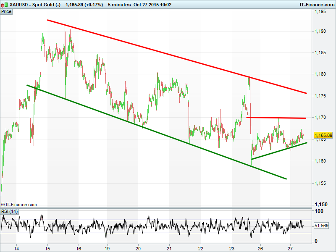Click the 1,190 price axis label
The height and width of the screenshot is (252, 336).
[x=320, y=31]
